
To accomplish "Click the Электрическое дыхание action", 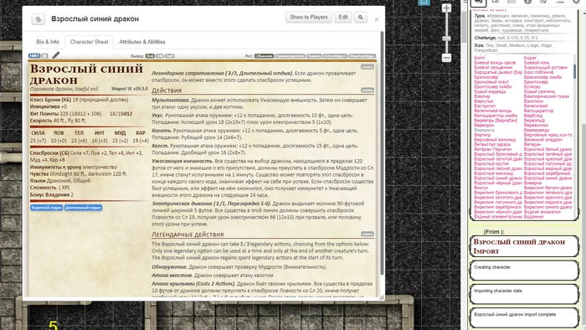I will click(x=212, y=204).
